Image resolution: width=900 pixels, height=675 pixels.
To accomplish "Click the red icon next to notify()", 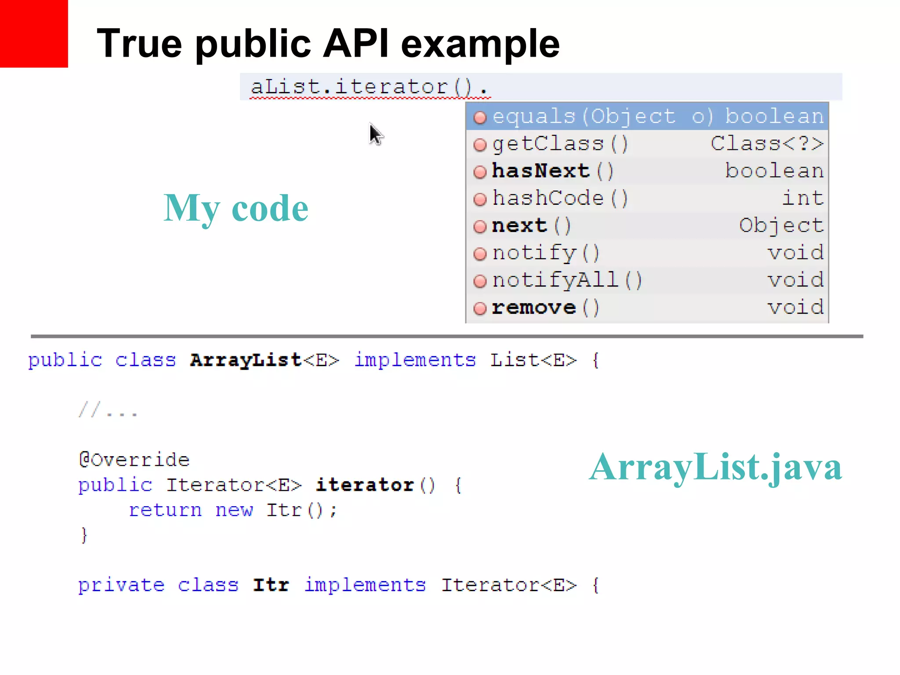I will [x=480, y=254].
